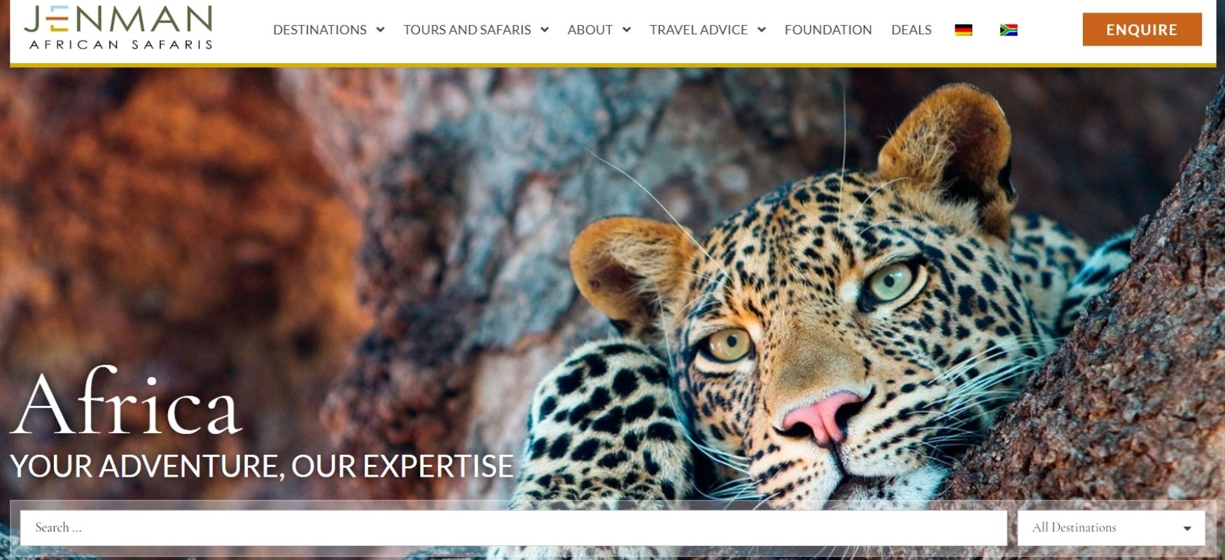Select the Tours and Safaris menu label

(x=467, y=30)
